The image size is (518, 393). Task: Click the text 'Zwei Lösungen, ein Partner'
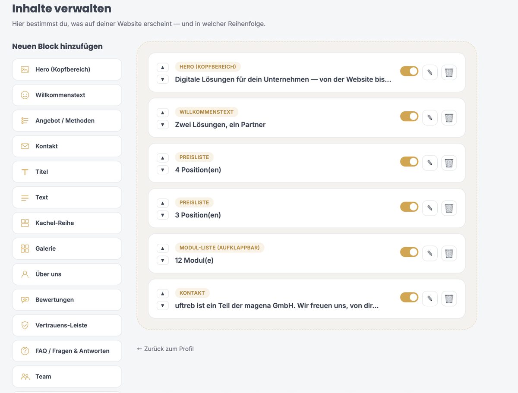click(x=220, y=125)
